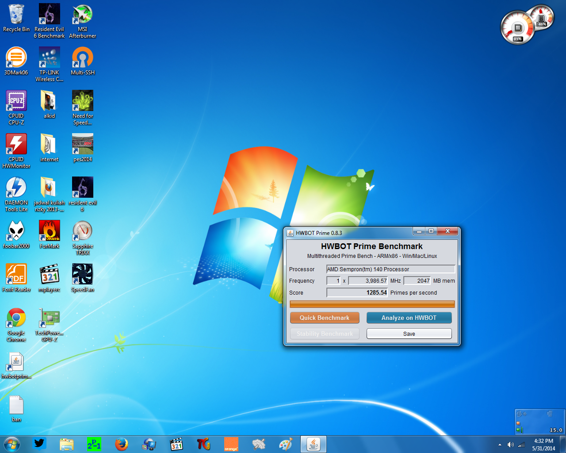This screenshot has height=453, width=566.
Task: Open Twitter from the taskbar
Action: [x=39, y=444]
